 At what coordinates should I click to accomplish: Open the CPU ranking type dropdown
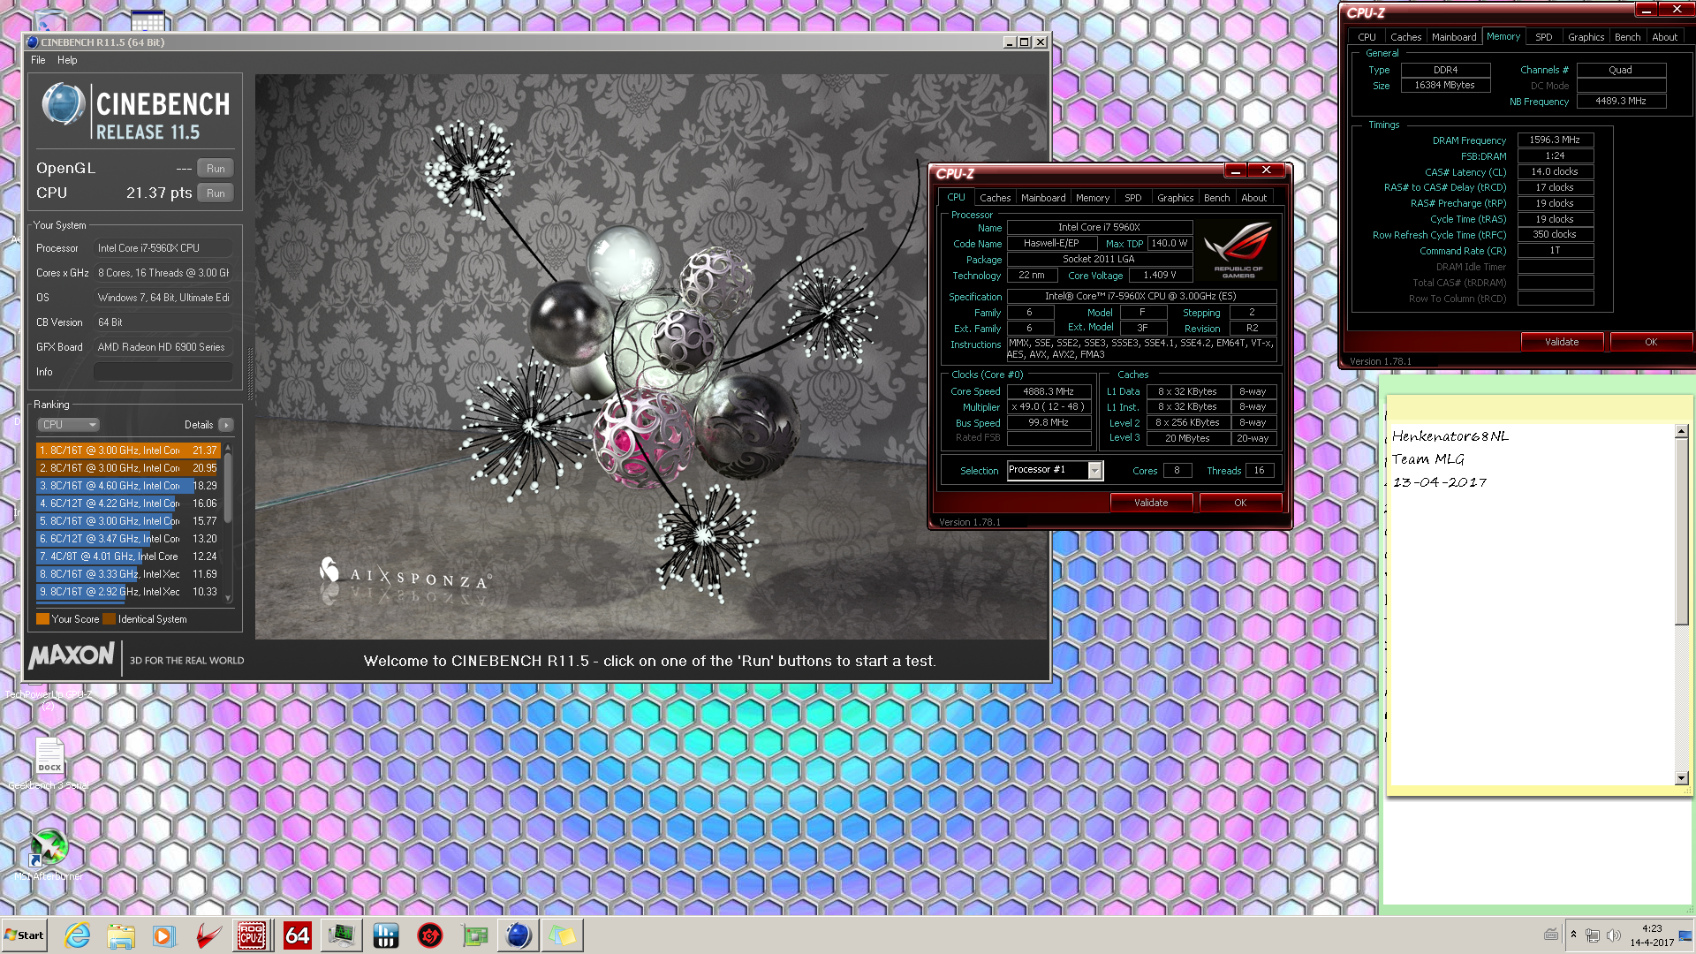[68, 425]
